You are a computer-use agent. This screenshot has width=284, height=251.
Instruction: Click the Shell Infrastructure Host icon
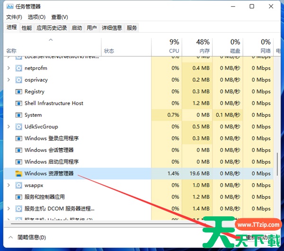tap(18, 103)
